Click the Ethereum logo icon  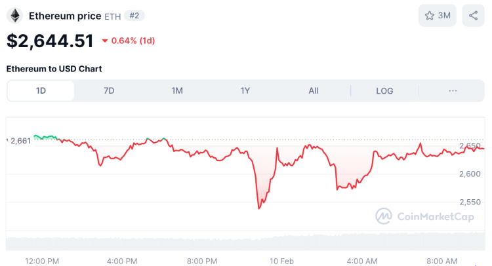14,15
